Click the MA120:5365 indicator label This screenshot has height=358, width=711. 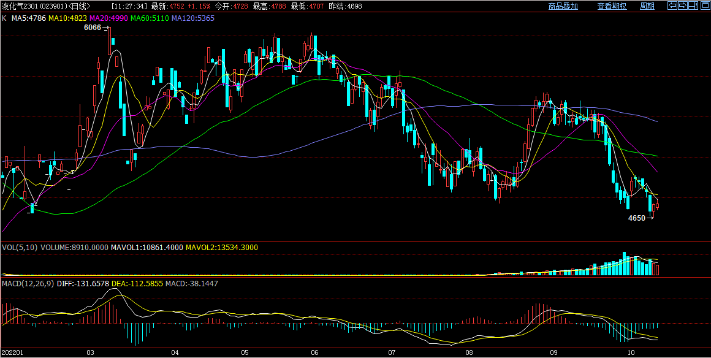[x=192, y=18]
